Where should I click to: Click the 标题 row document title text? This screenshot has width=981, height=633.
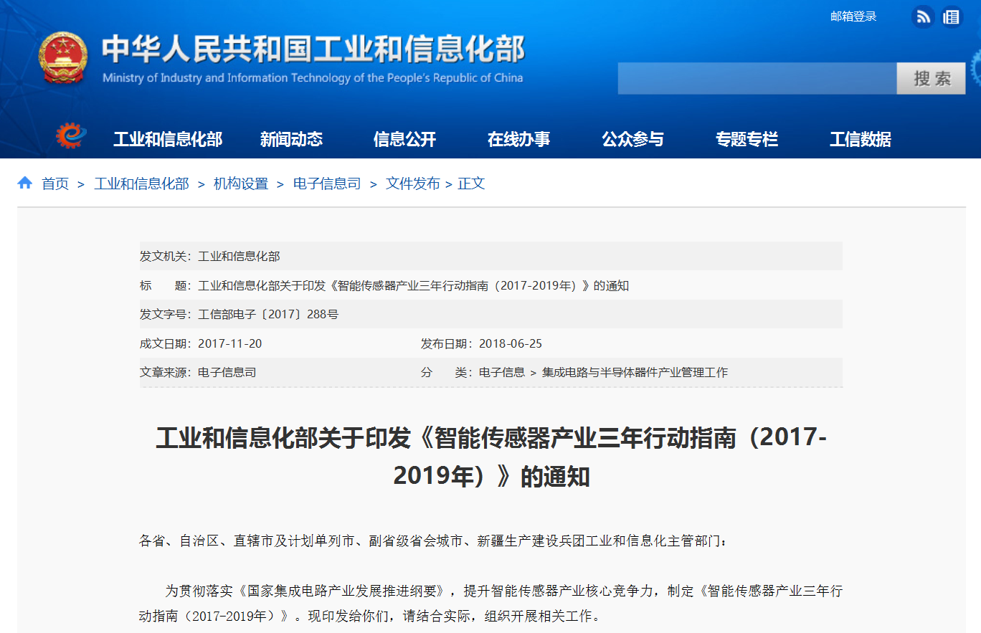pos(413,285)
